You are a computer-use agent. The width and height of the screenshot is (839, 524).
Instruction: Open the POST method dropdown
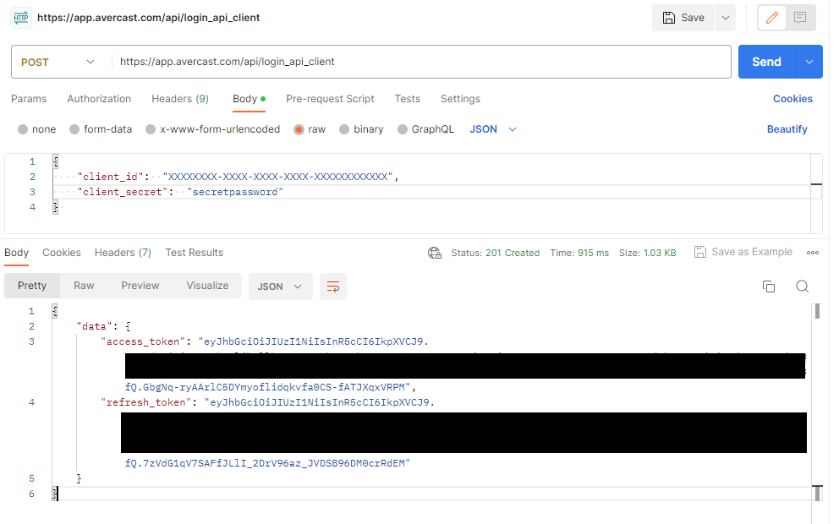58,62
